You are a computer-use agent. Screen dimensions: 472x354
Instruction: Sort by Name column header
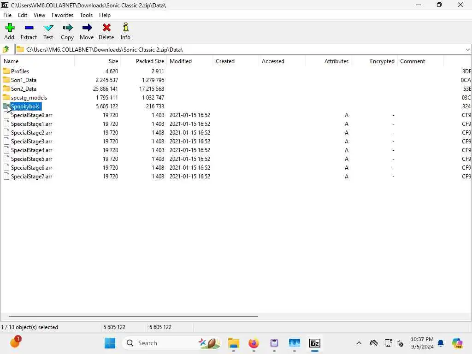coord(38,61)
